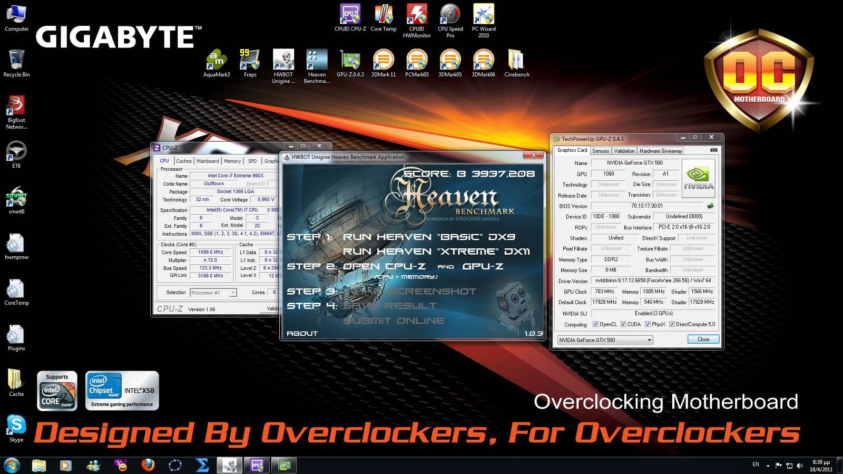Click the GPU-Z Name field GeForce GTX 580
Viewport: 843px width, 474px height.
pyautogui.click(x=634, y=163)
